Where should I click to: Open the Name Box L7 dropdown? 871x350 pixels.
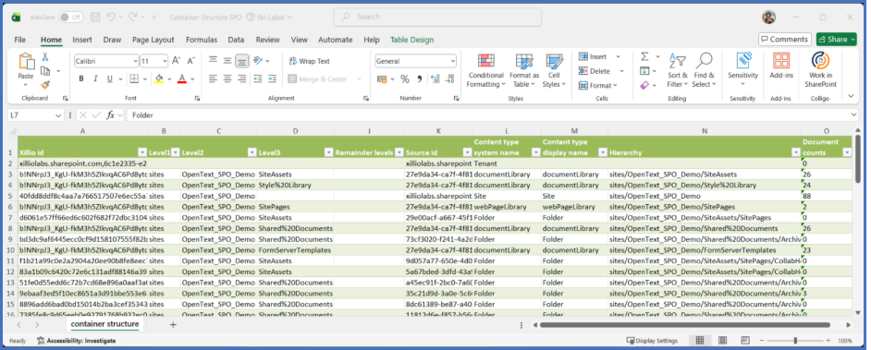58,115
